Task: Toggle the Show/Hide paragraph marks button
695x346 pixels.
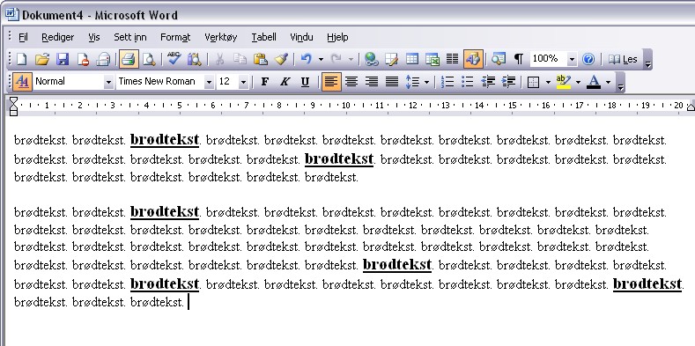Action: pyautogui.click(x=518, y=59)
